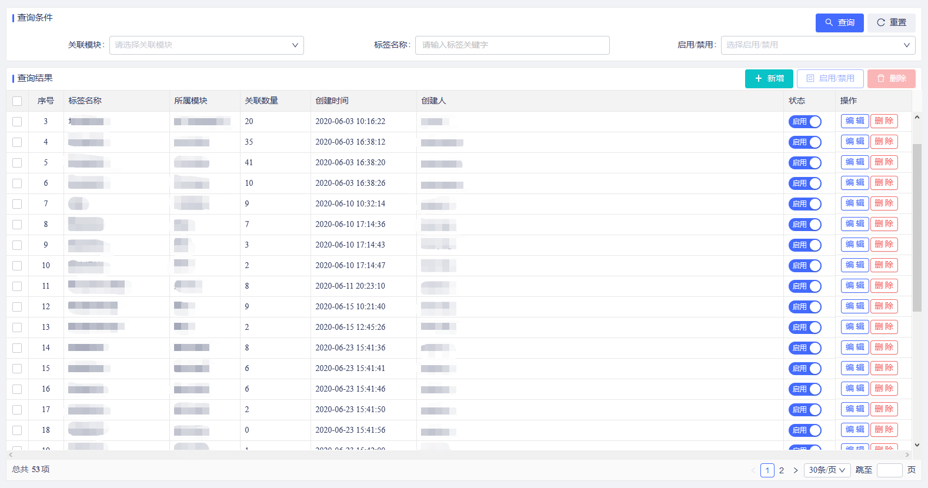Screen dimensions: 928x488
Task: Click the 查询 search button
Action: click(x=839, y=22)
